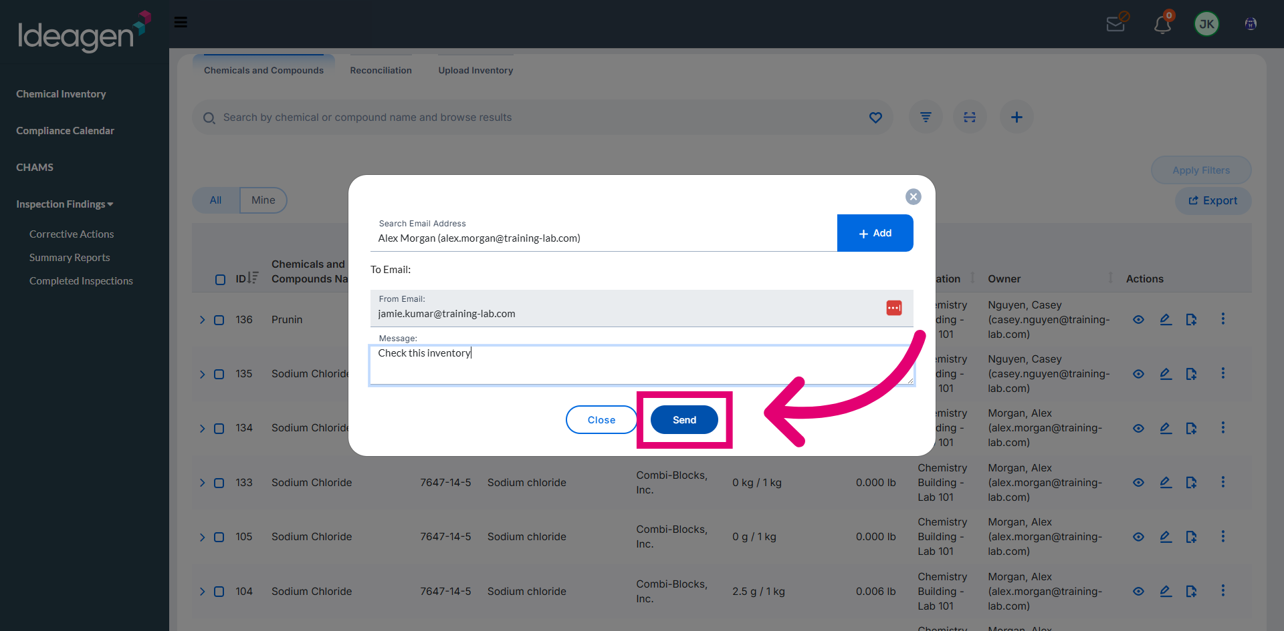This screenshot has height=631, width=1284.
Task: Open more options dots for row 105
Action: point(1223,536)
